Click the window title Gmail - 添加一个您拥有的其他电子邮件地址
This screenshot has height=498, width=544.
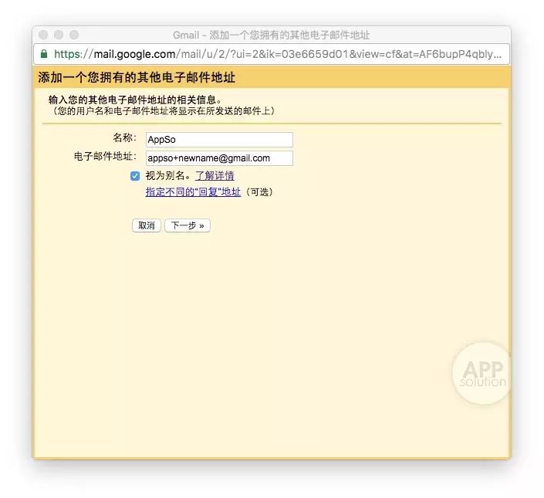click(x=272, y=35)
